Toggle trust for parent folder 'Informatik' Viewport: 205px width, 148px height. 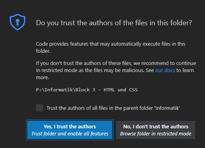point(39,108)
